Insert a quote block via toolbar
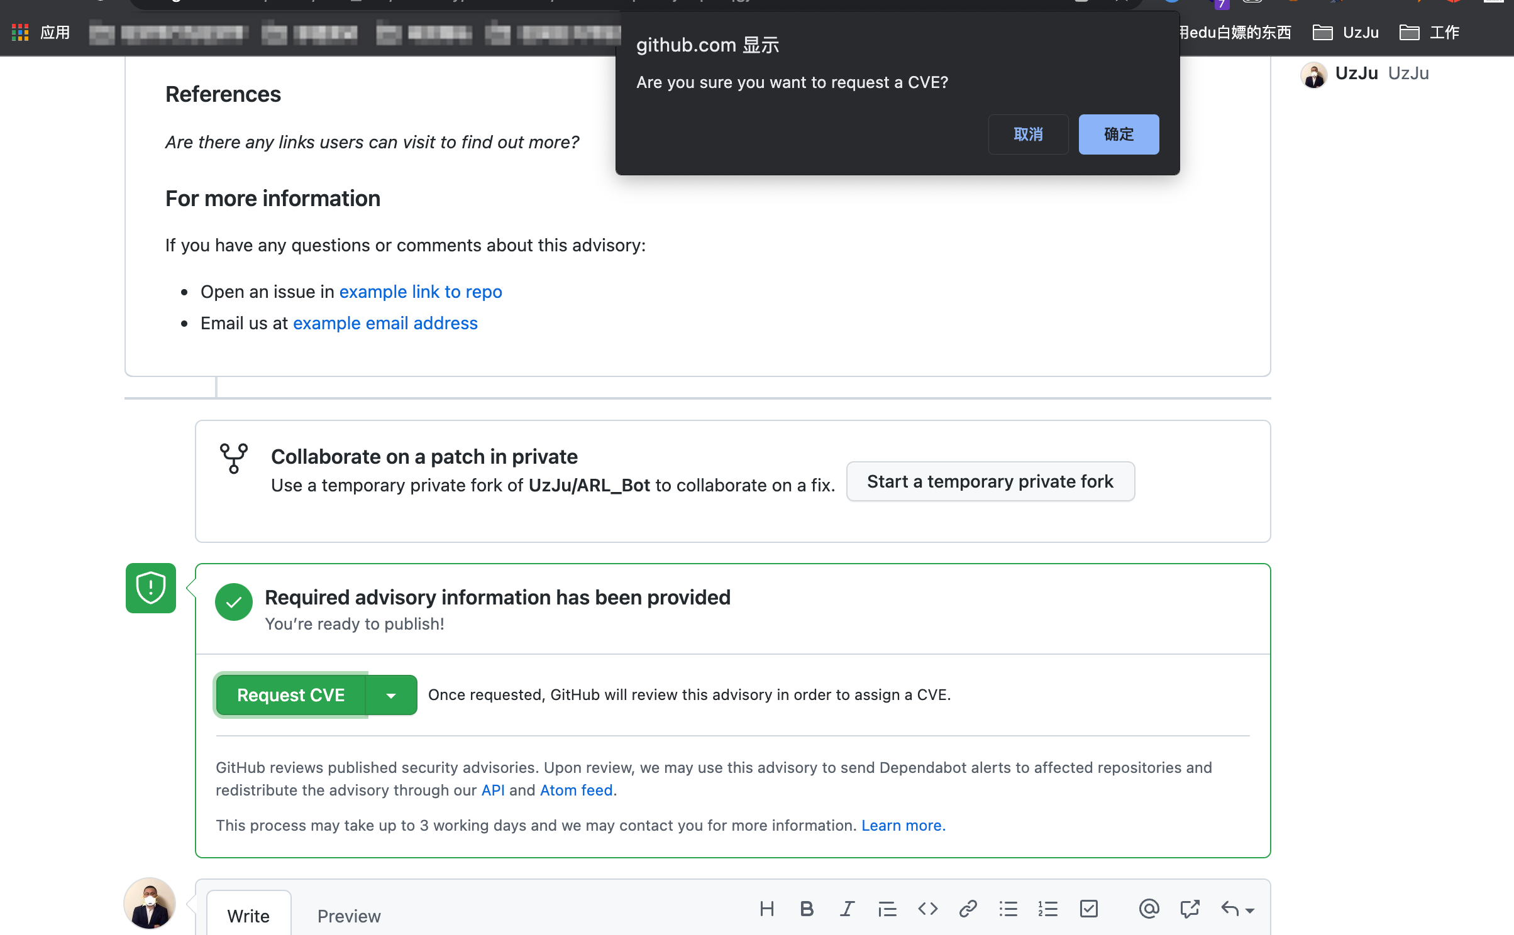Viewport: 1514px width, 935px height. click(x=887, y=909)
